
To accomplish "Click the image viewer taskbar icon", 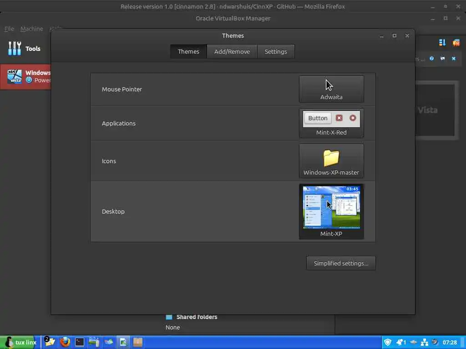I will coord(94,342).
